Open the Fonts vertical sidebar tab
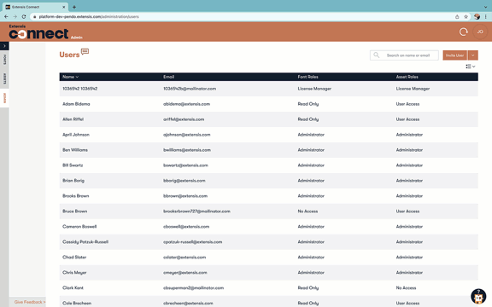This screenshot has width=492, height=307. coord(4,59)
